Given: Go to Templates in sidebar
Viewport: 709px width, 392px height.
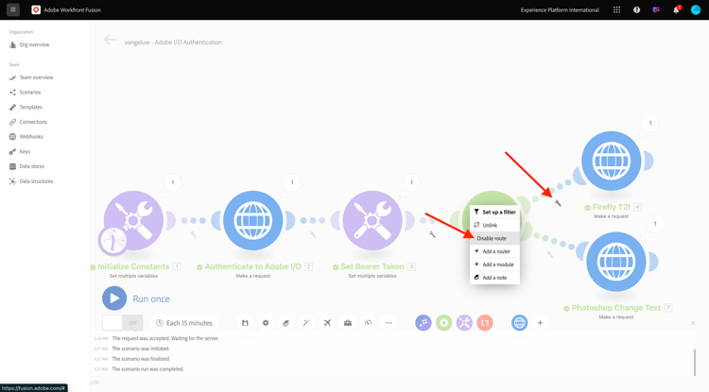Looking at the screenshot, I should (x=26, y=107).
